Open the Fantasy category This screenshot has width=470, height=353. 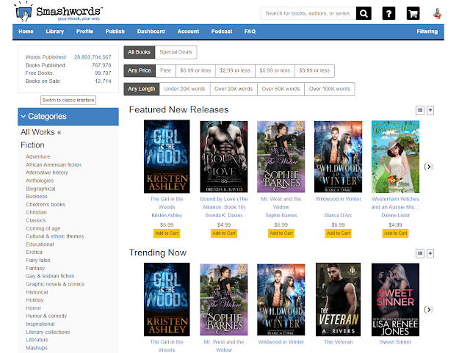click(x=35, y=269)
